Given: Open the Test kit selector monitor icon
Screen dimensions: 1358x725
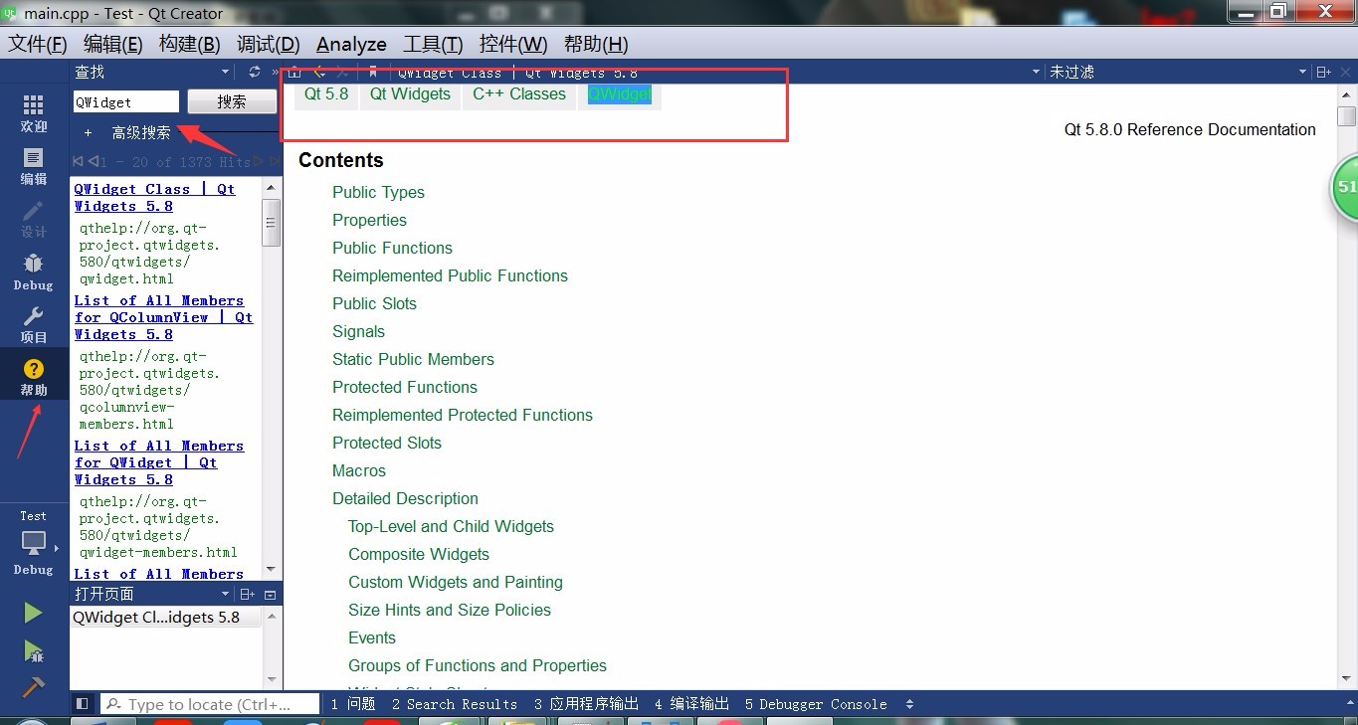Looking at the screenshot, I should tap(34, 543).
